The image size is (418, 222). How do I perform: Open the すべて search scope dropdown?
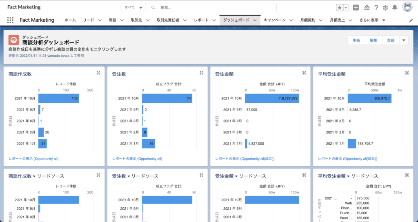coord(133,8)
